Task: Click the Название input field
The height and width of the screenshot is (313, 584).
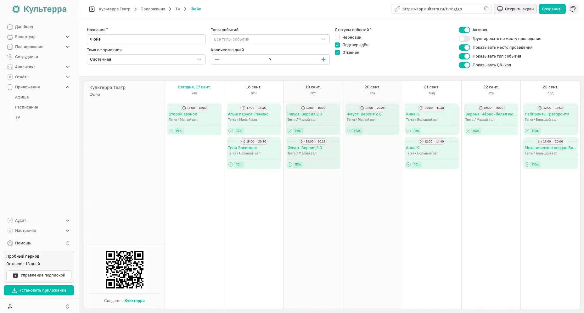Action: pyautogui.click(x=146, y=39)
